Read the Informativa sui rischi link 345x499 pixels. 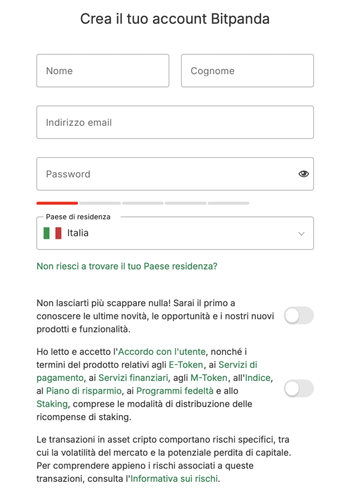tap(174, 479)
